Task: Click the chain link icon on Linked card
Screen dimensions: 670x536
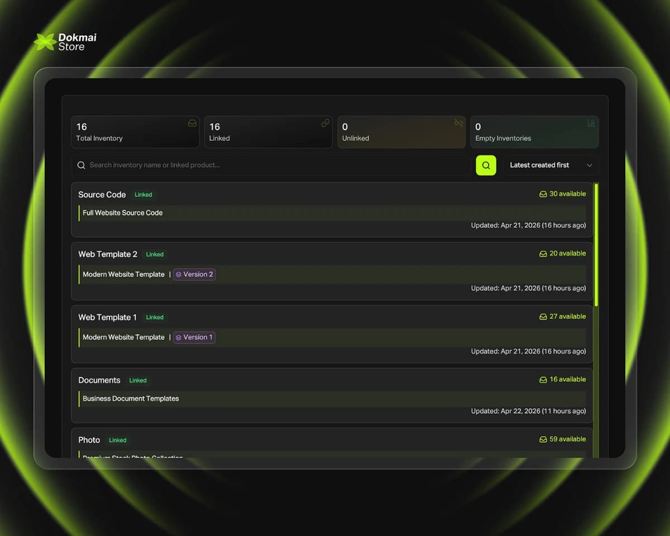Action: coord(326,123)
